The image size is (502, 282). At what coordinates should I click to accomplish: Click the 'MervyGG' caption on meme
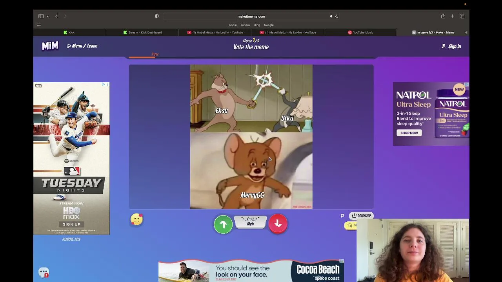point(252,195)
